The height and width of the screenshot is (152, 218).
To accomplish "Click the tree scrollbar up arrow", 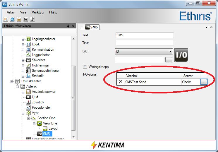I will [x=73, y=39].
